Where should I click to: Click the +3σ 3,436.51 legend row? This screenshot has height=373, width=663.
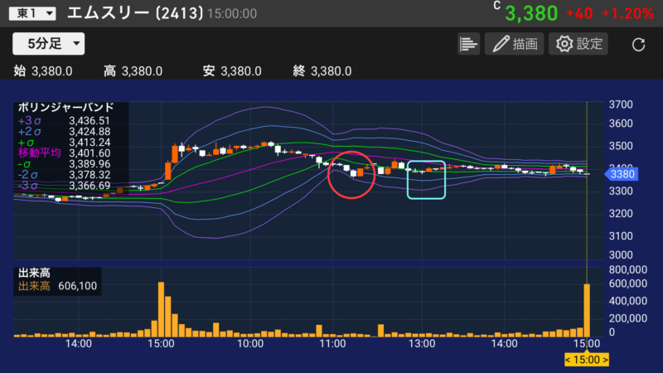[64, 121]
